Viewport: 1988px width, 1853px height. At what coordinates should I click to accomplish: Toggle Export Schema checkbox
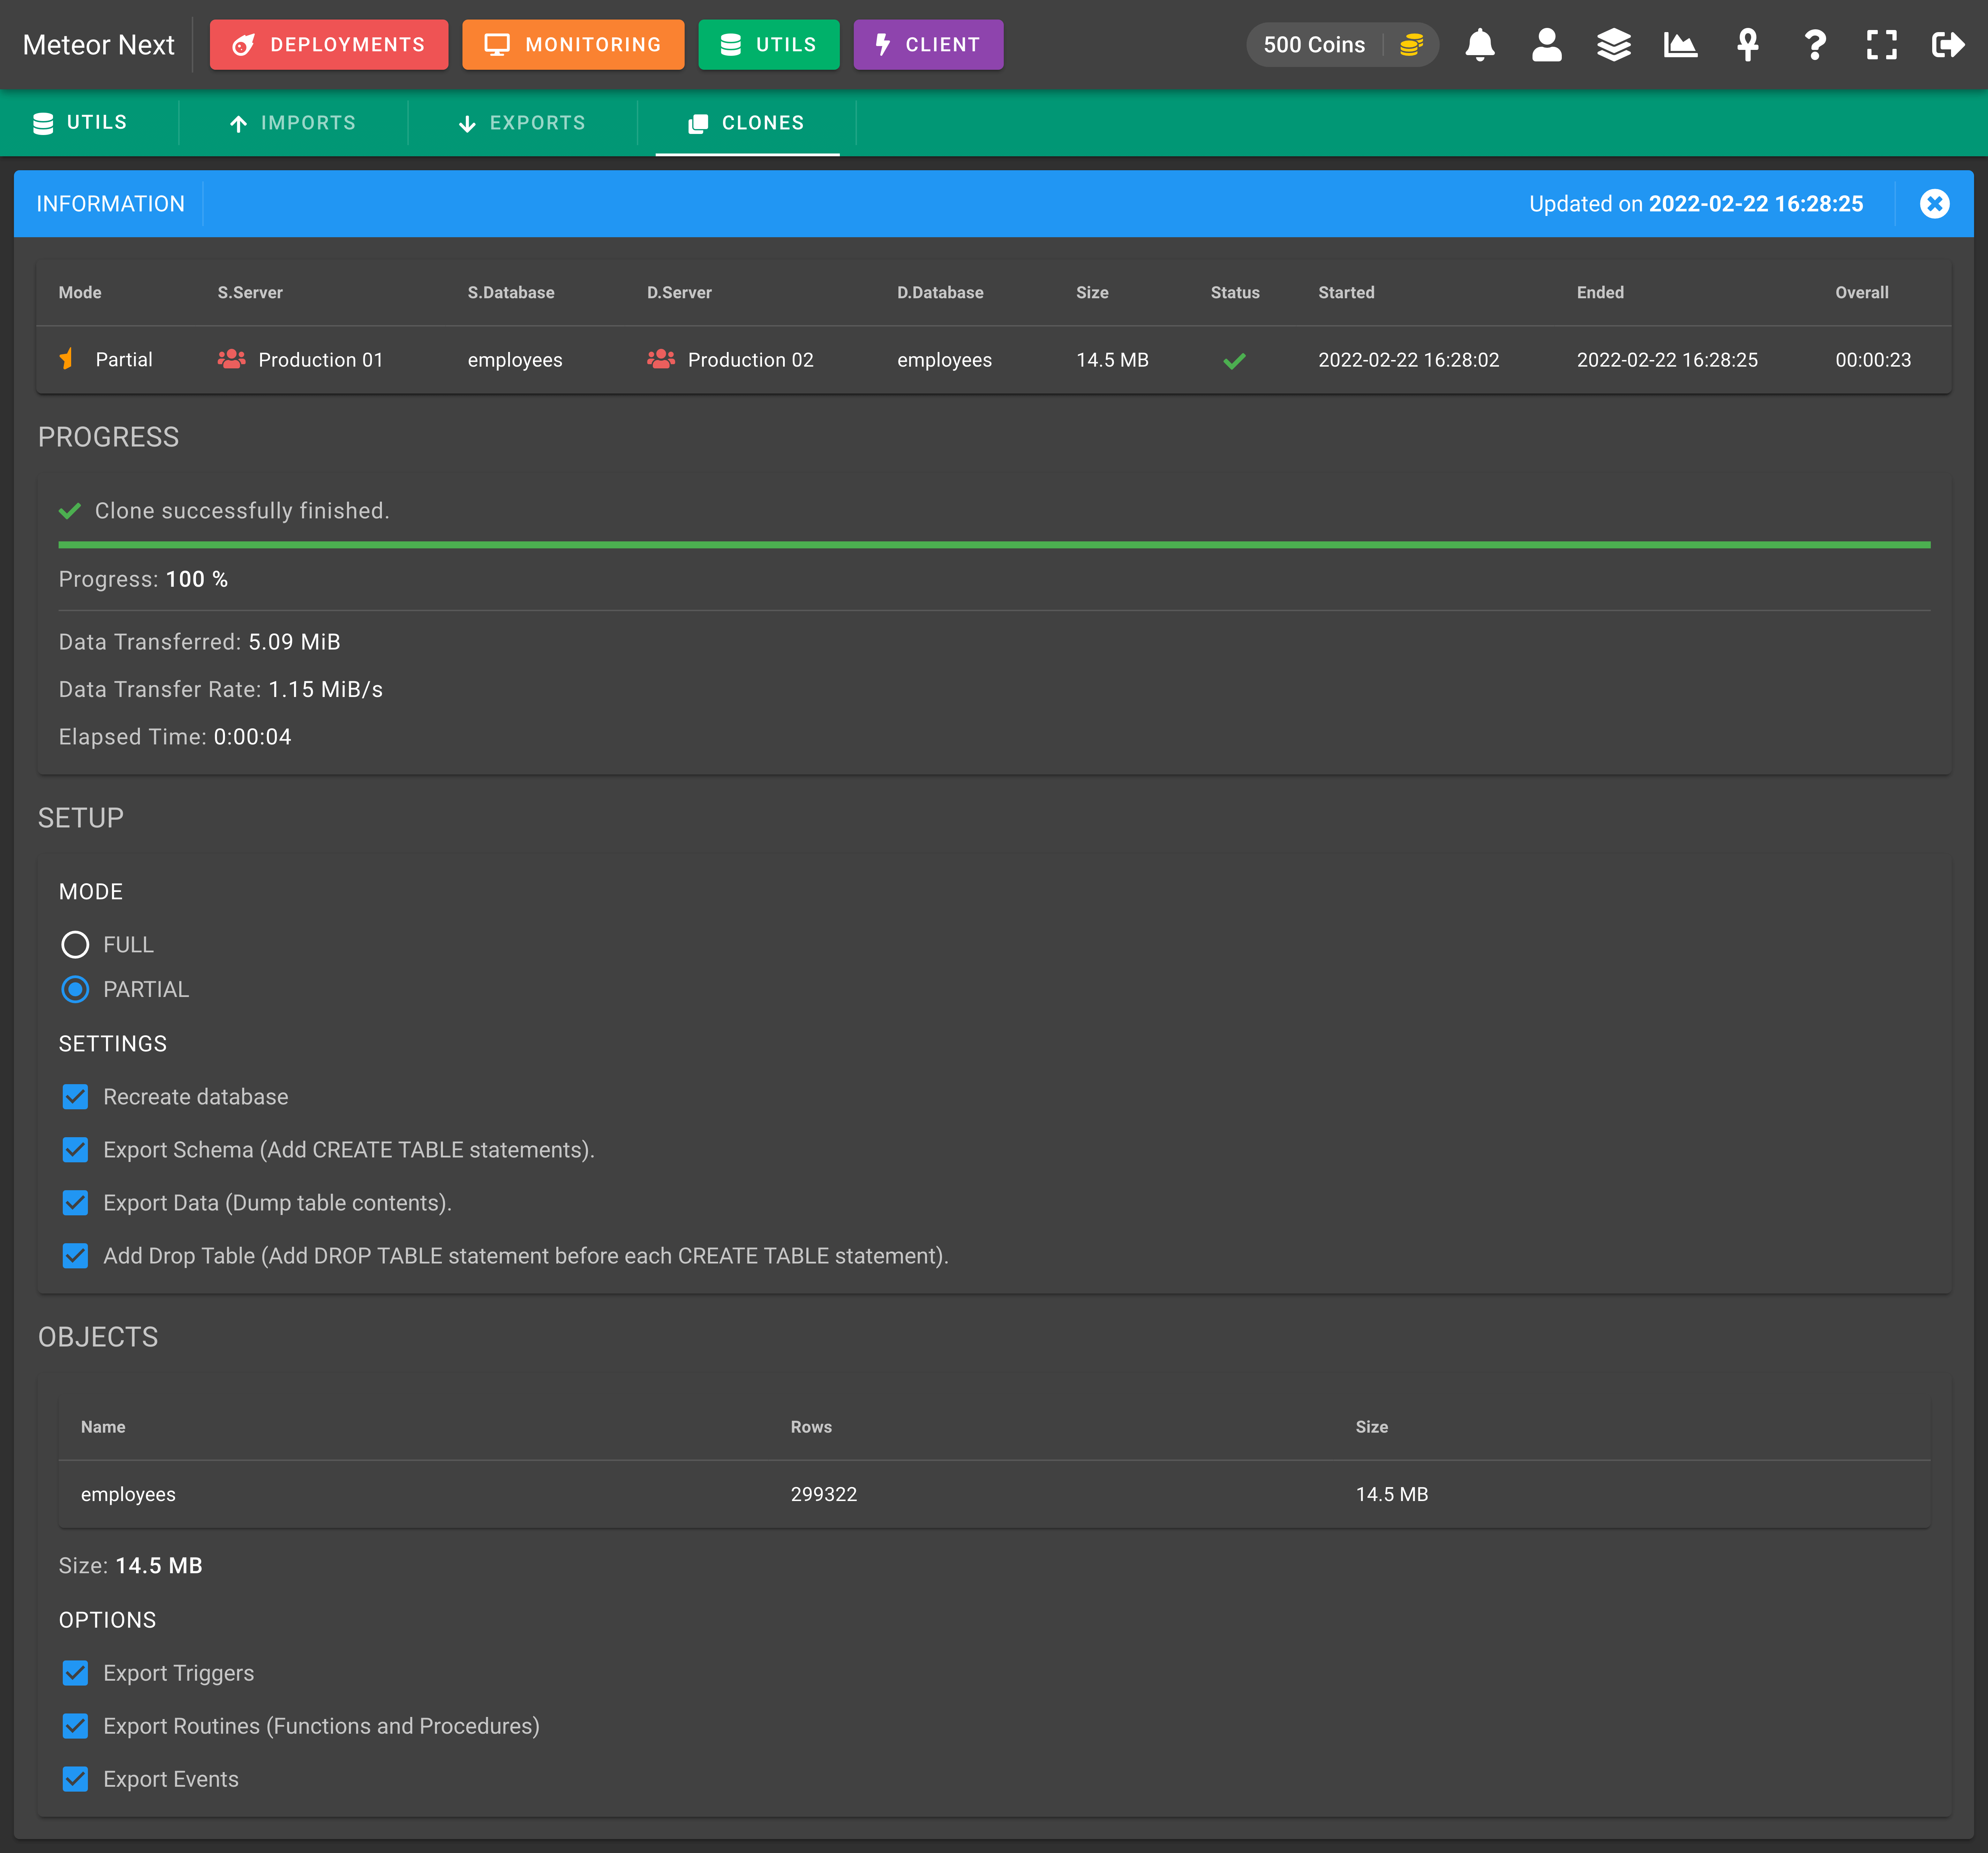click(x=75, y=1150)
